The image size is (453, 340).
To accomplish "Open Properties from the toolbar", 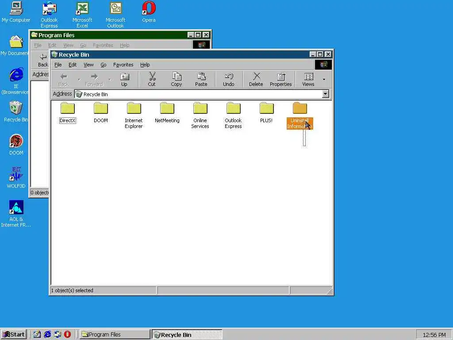I will tap(281, 79).
